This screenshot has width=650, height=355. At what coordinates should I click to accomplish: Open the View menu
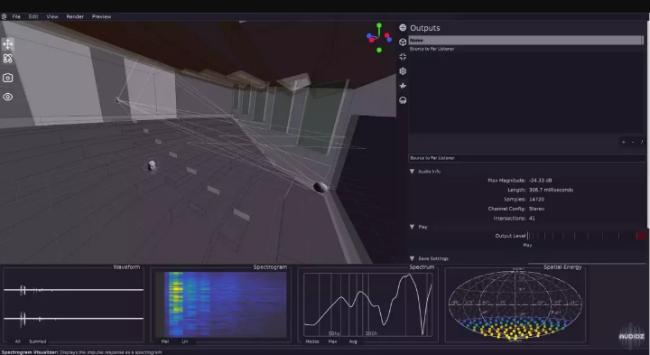(x=52, y=16)
